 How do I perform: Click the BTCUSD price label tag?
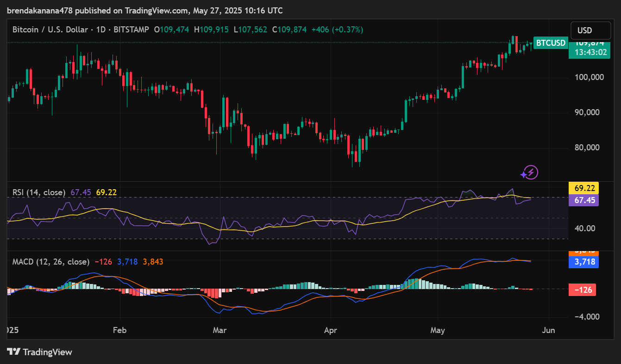[x=551, y=43]
